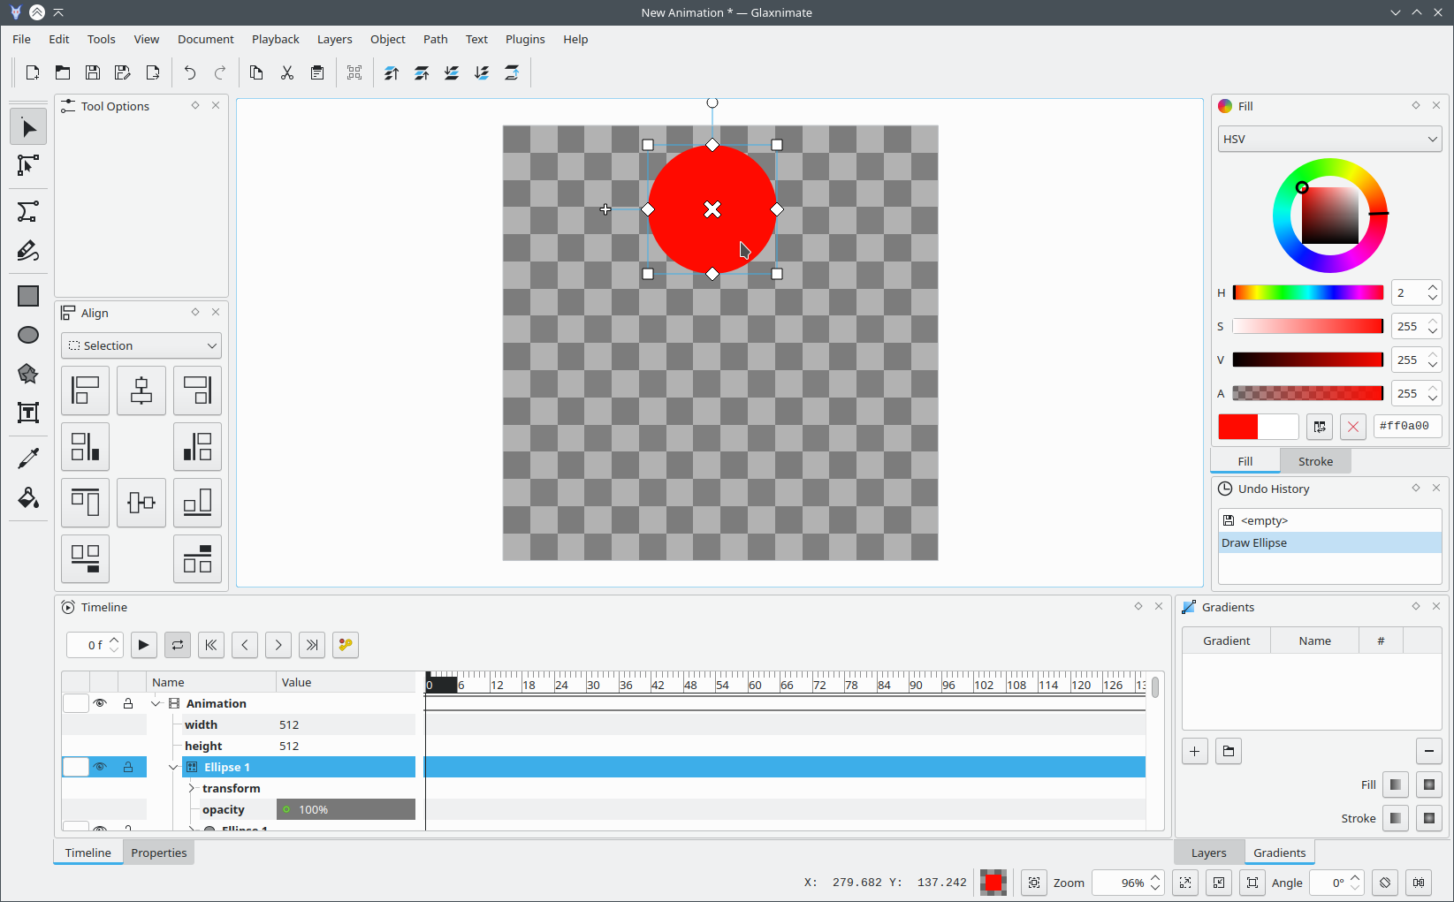Click the red current fill color swatch
The image size is (1454, 902).
tap(1238, 427)
